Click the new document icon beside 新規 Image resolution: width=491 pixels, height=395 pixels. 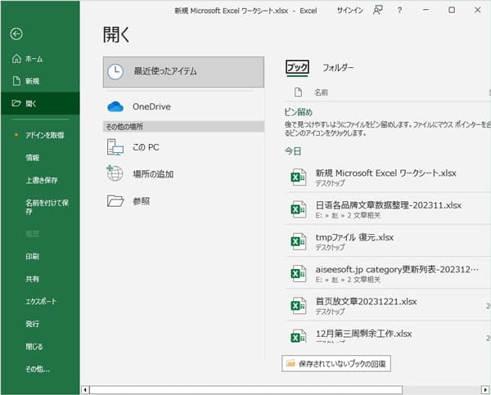click(16, 81)
